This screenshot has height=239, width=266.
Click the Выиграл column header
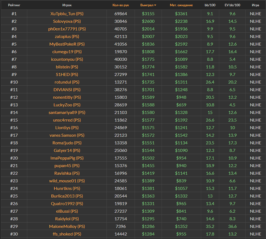click(147, 5)
